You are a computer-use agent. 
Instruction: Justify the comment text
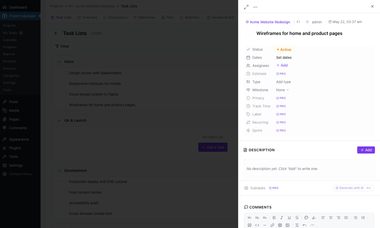pos(346,218)
